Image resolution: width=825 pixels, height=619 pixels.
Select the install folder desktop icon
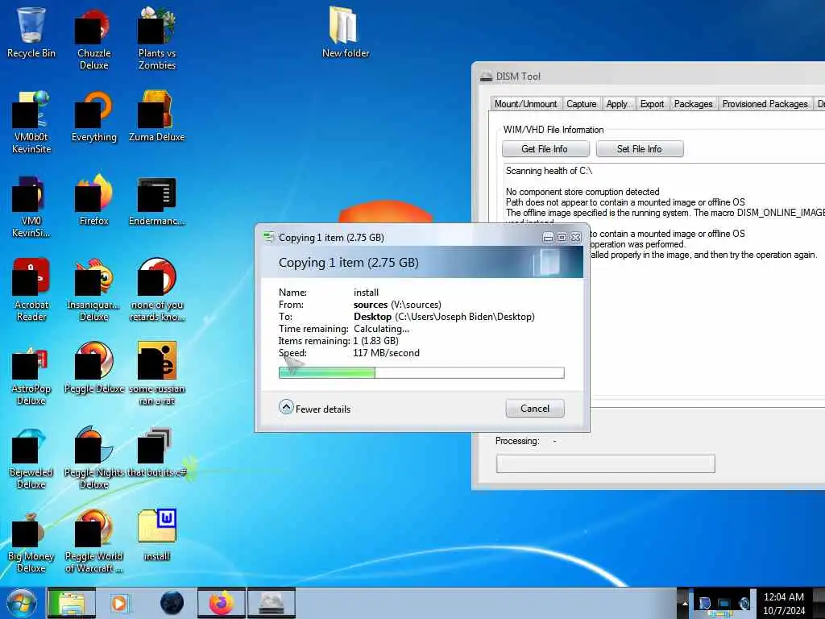pos(157,535)
